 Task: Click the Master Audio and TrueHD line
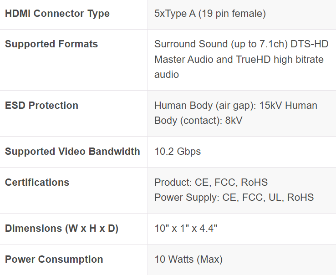(239, 59)
